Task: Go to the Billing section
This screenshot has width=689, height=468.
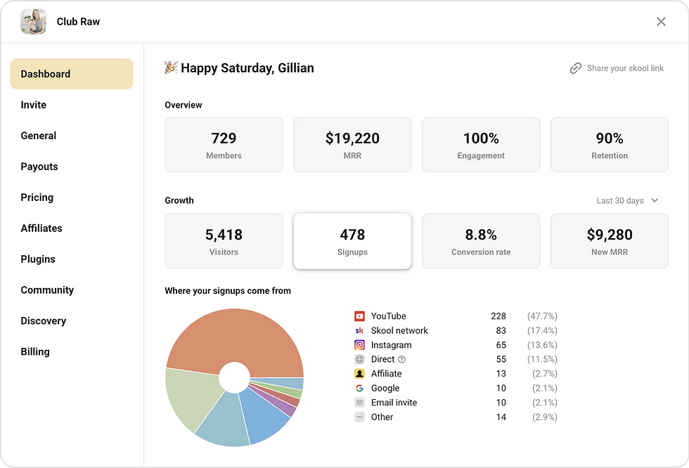Action: pos(35,351)
